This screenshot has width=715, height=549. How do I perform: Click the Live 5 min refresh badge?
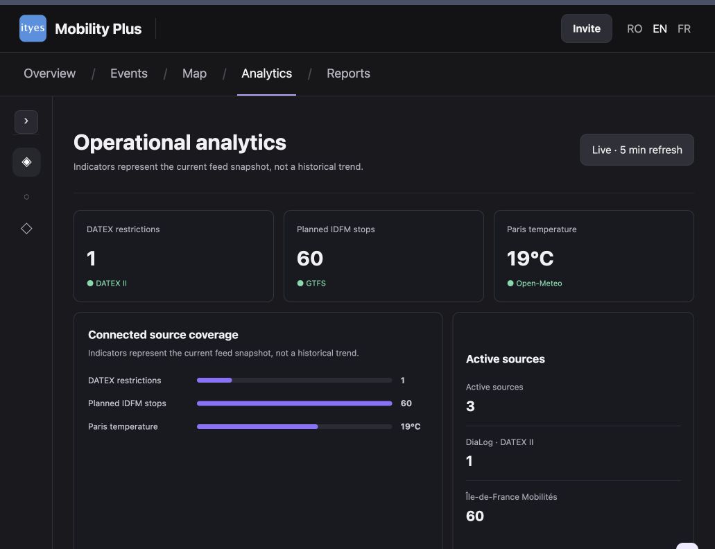coord(637,150)
